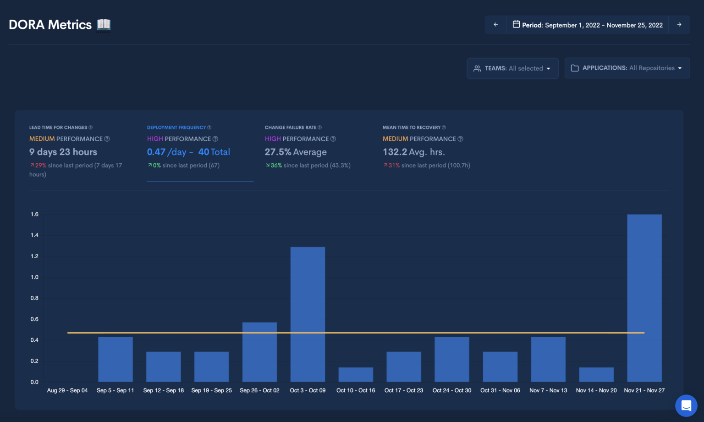Click the help icon beside High Performance under Deployment Frequency
The width and height of the screenshot is (704, 422).
215,139
